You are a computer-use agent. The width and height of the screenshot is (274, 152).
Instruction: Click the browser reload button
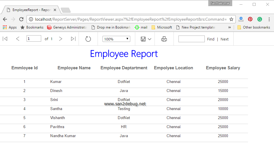coord(21,19)
